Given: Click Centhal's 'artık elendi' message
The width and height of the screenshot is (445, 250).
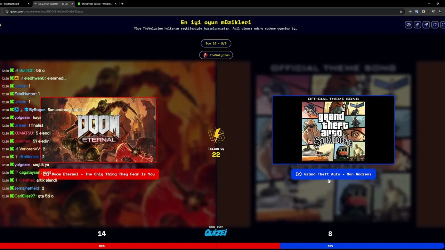Looking at the screenshot, I should coord(30,180).
